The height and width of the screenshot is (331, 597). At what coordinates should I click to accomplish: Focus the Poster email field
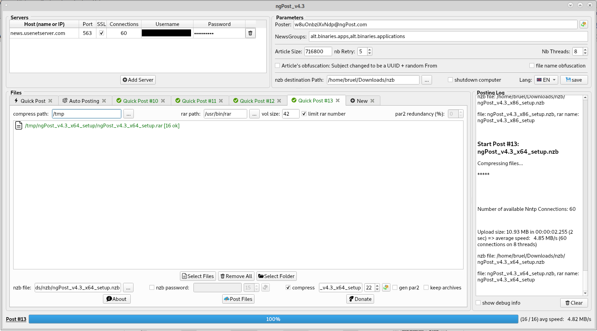tap(435, 24)
